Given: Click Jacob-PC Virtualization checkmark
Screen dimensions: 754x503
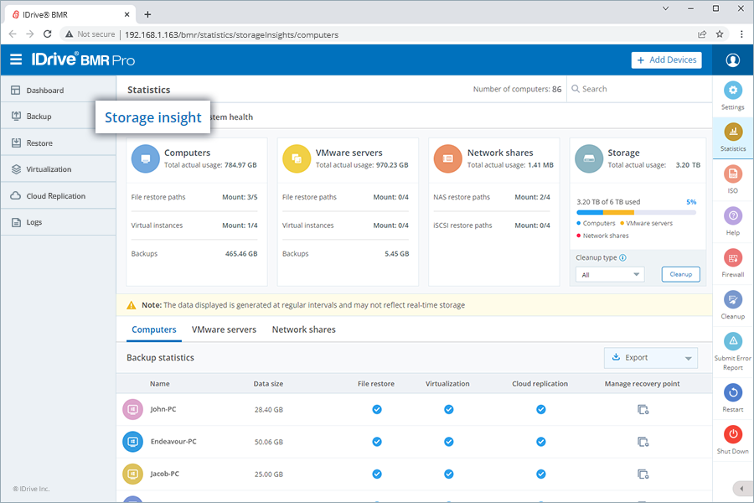Looking at the screenshot, I should (x=449, y=474).
